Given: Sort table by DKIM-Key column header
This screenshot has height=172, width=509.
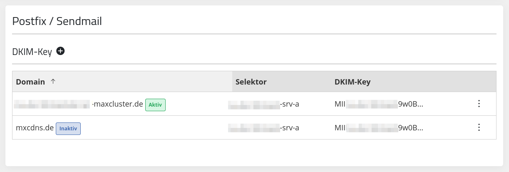Looking at the screenshot, I should click(x=353, y=82).
